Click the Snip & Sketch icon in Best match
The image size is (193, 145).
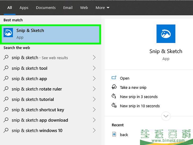(x=8, y=33)
